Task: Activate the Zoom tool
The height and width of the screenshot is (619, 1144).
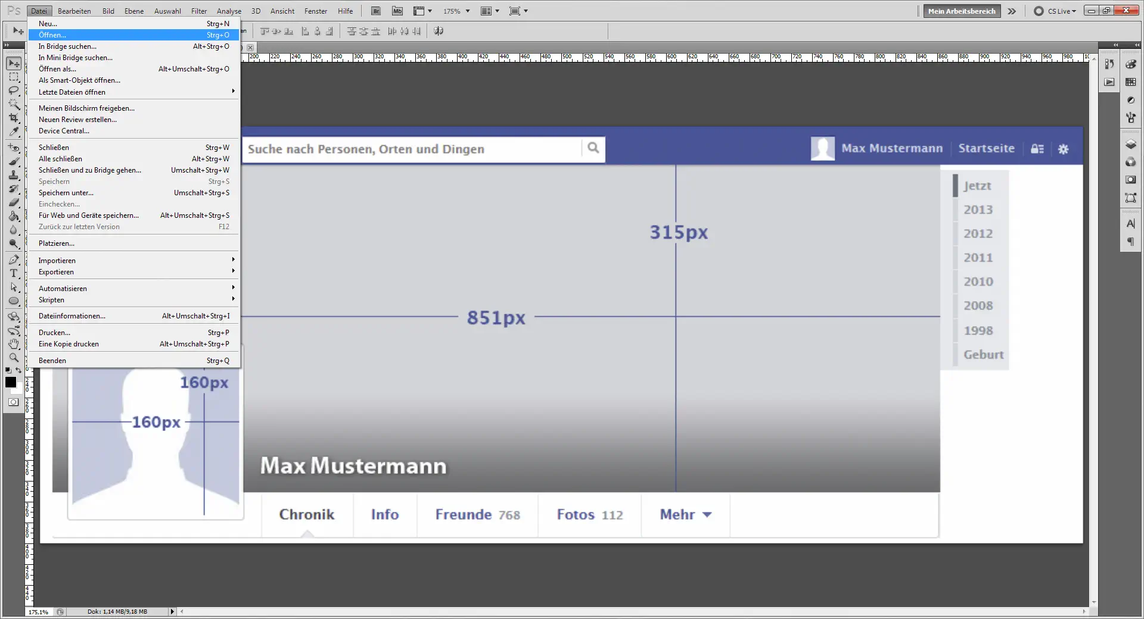Action: 14,358
